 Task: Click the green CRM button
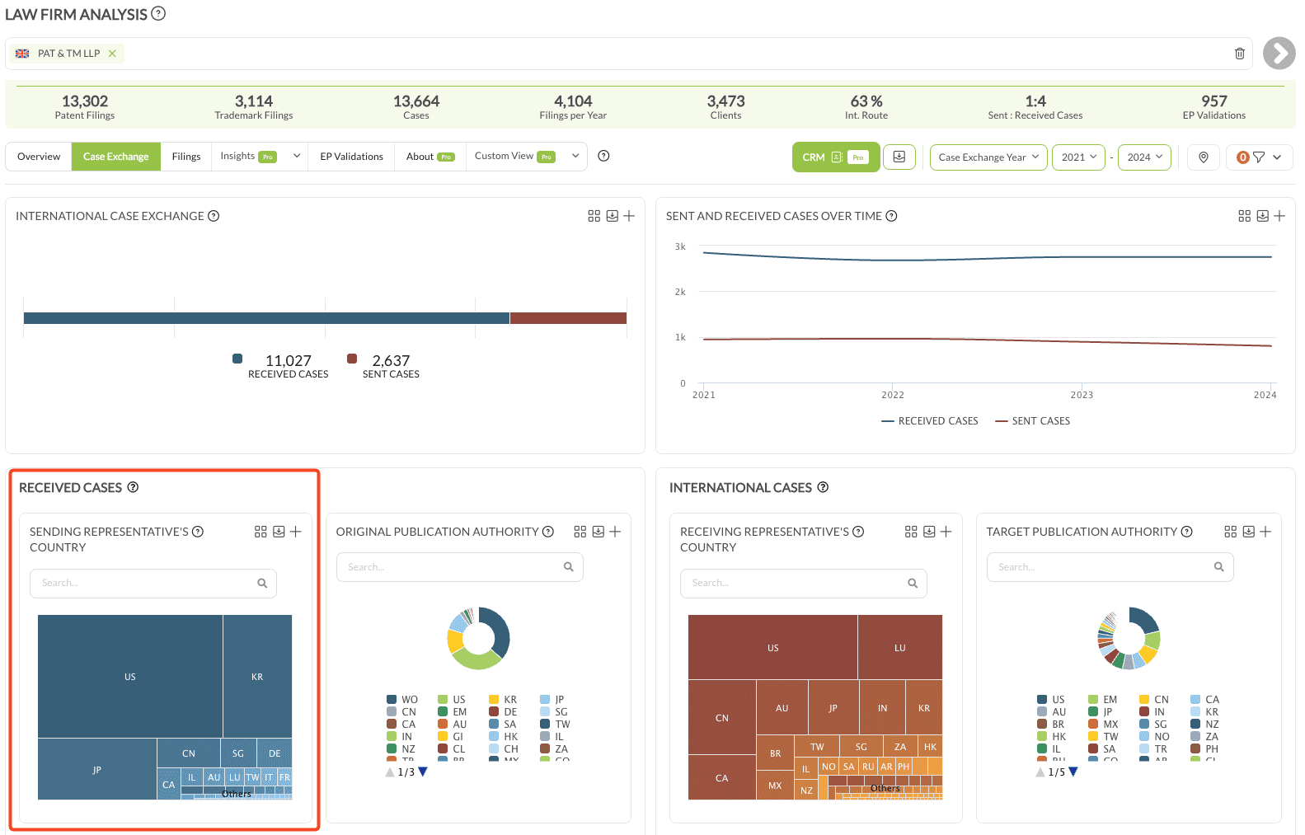pos(836,157)
